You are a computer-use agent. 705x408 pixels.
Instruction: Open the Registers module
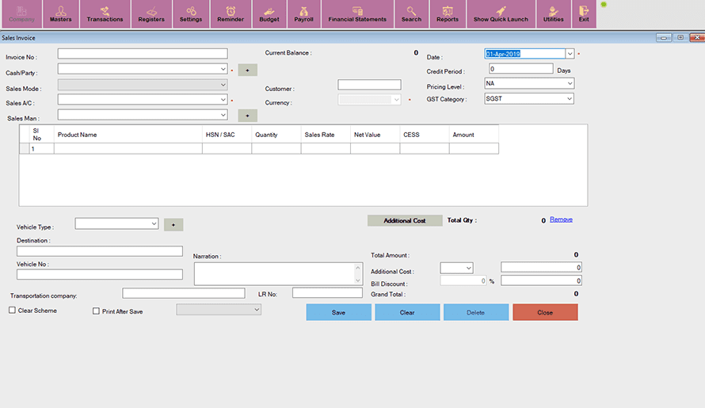click(151, 14)
